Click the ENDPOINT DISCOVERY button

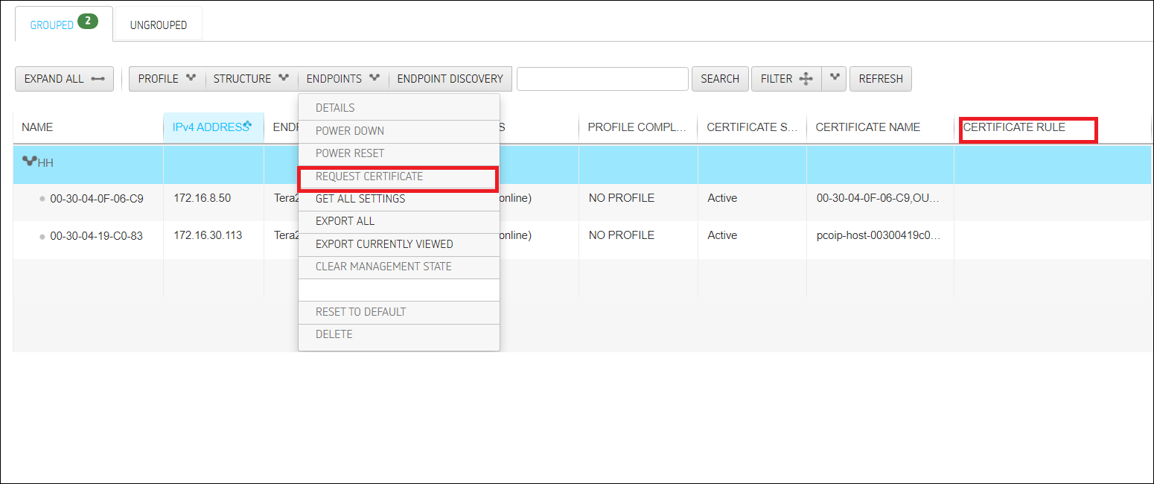tap(450, 79)
